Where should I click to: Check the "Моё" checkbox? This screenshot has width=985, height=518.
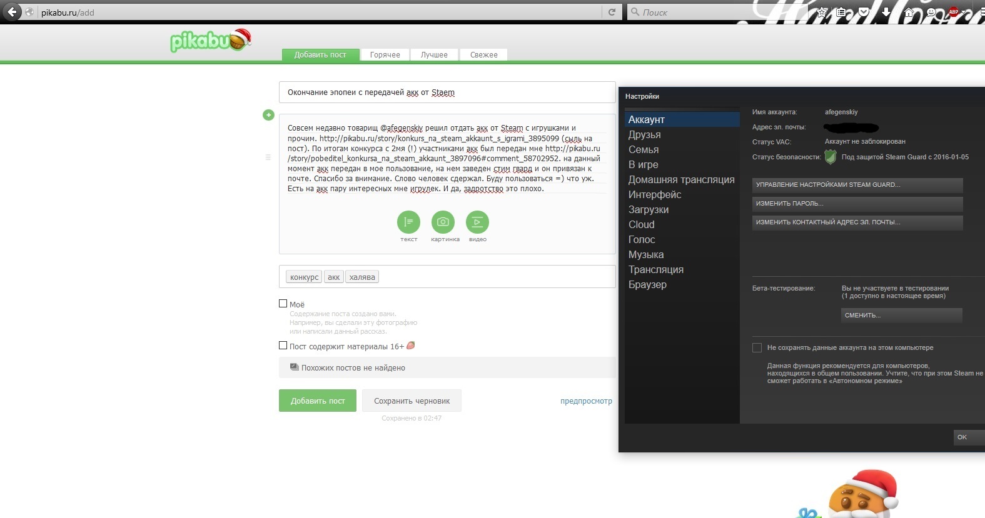[283, 304]
